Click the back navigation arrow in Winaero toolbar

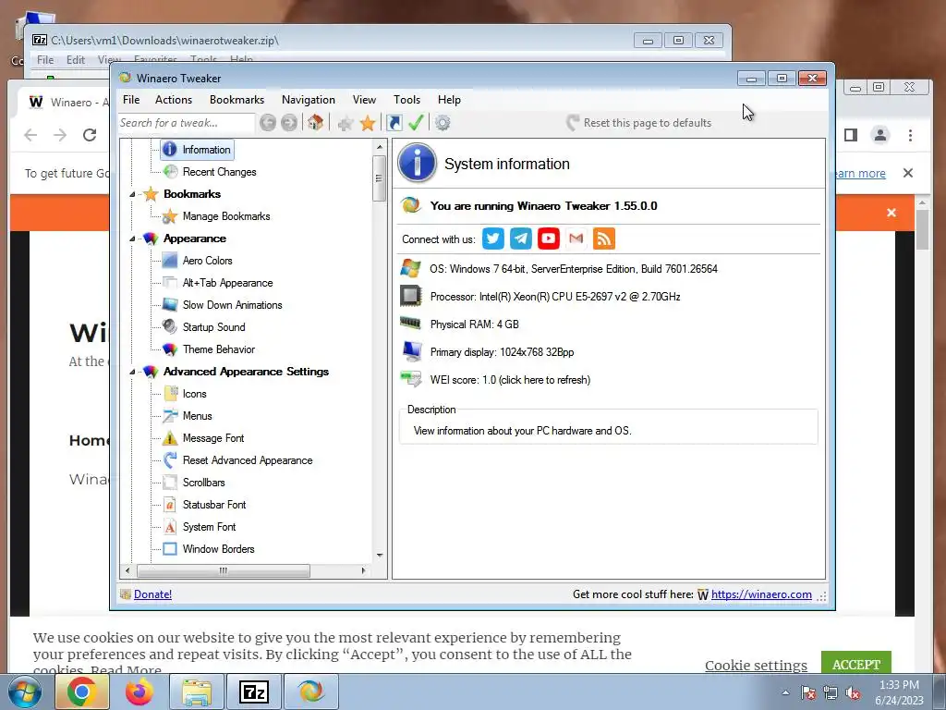click(268, 123)
